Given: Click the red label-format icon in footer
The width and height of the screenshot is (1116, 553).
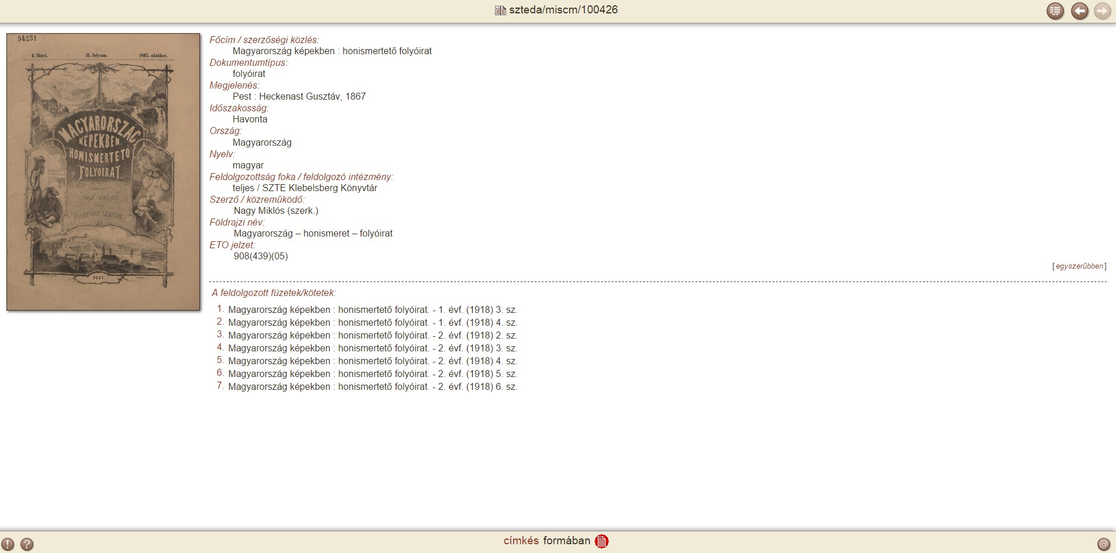Looking at the screenshot, I should pos(602,541).
